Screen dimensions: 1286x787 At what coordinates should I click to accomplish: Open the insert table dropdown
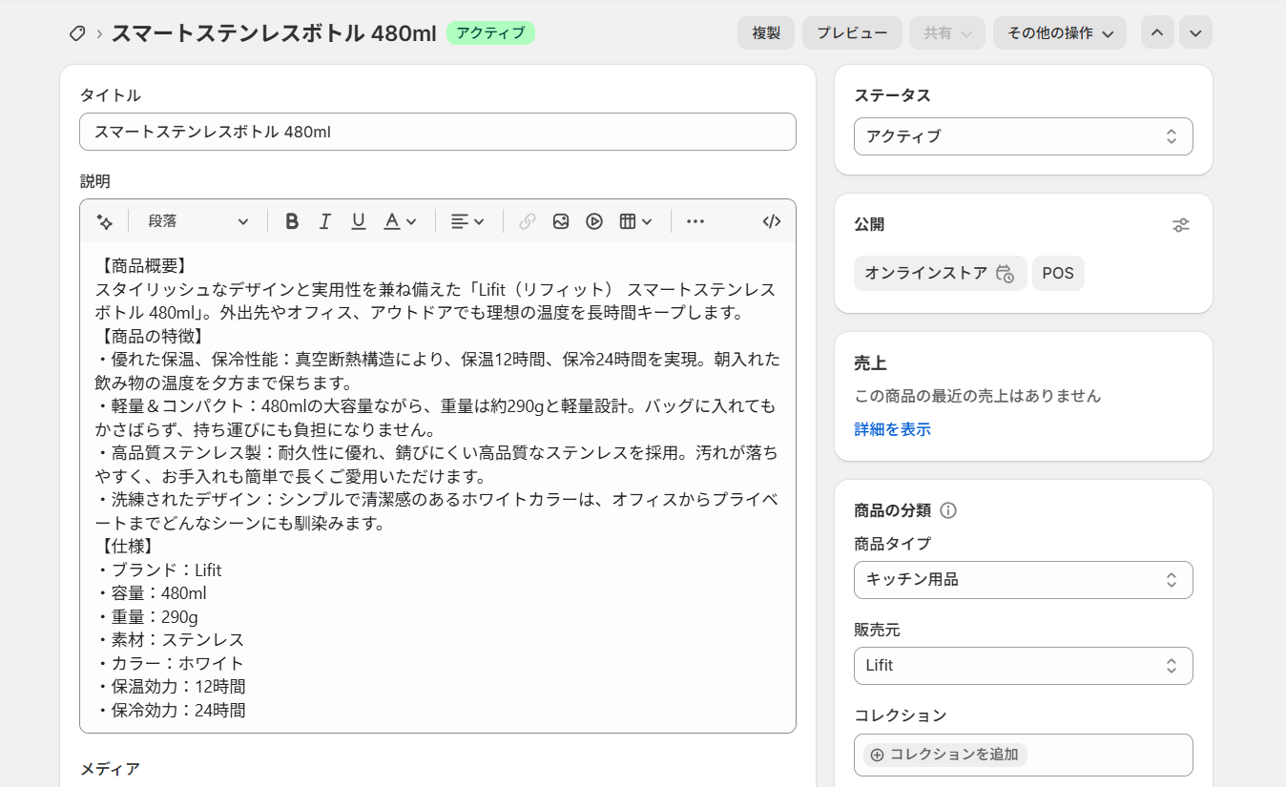[636, 221]
